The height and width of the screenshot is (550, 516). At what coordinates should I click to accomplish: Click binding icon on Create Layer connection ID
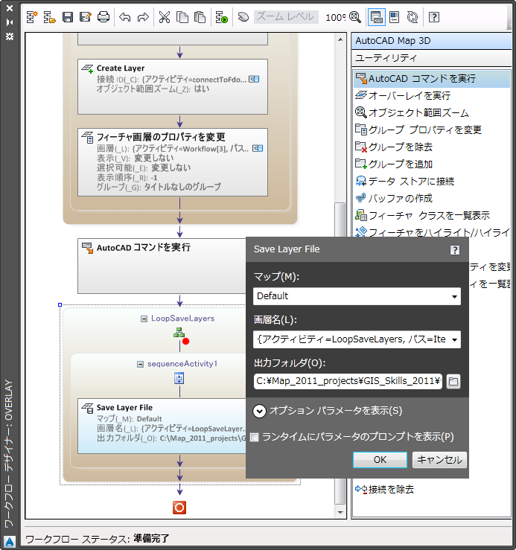254,80
